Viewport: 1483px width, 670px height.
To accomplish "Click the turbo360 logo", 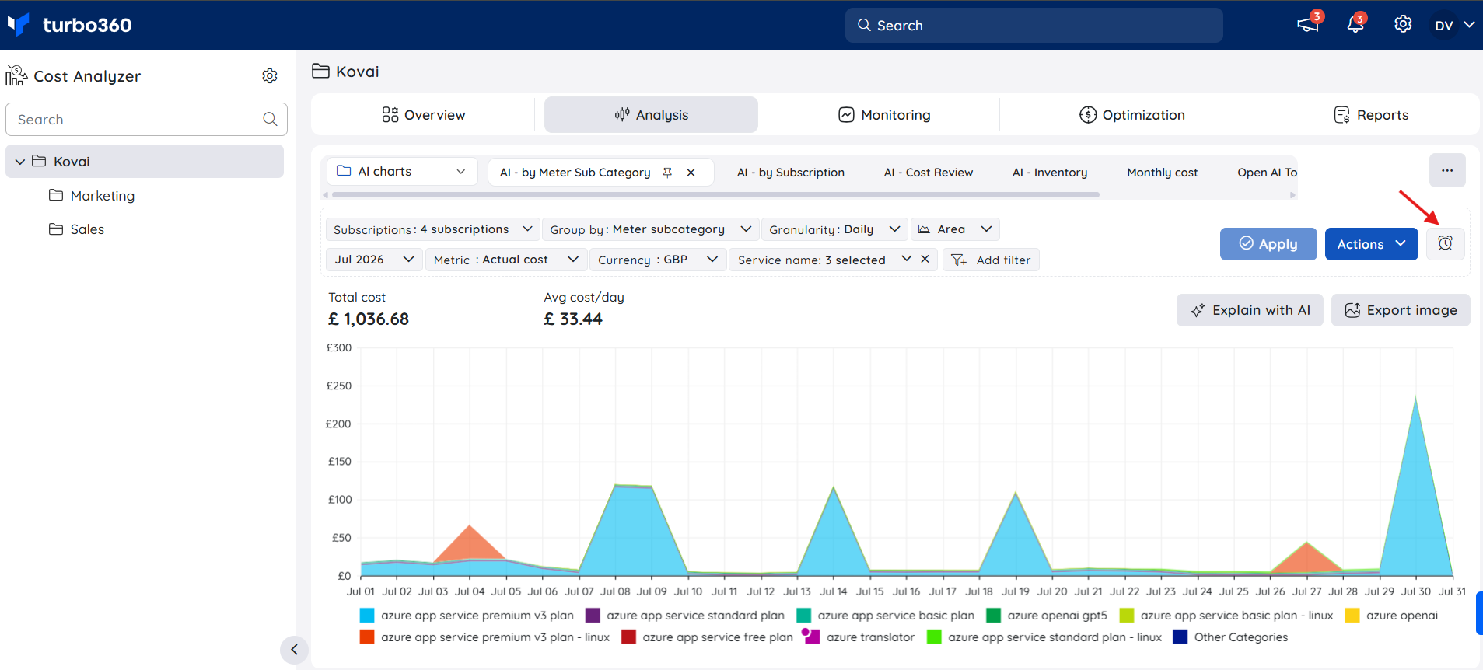I will (x=70, y=25).
